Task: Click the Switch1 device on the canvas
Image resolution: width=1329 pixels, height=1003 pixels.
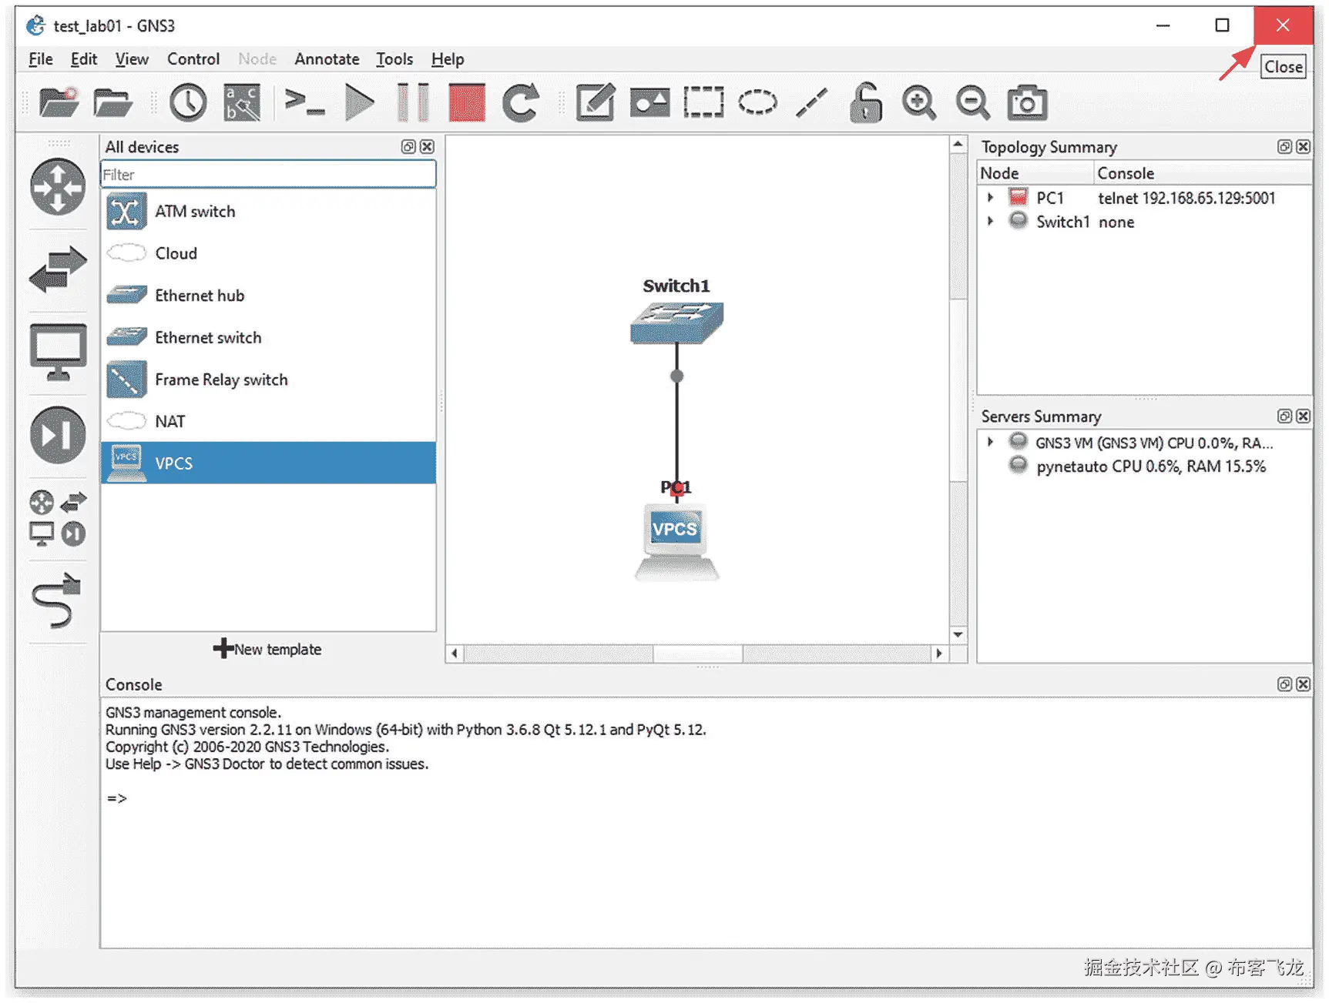Action: [x=676, y=323]
